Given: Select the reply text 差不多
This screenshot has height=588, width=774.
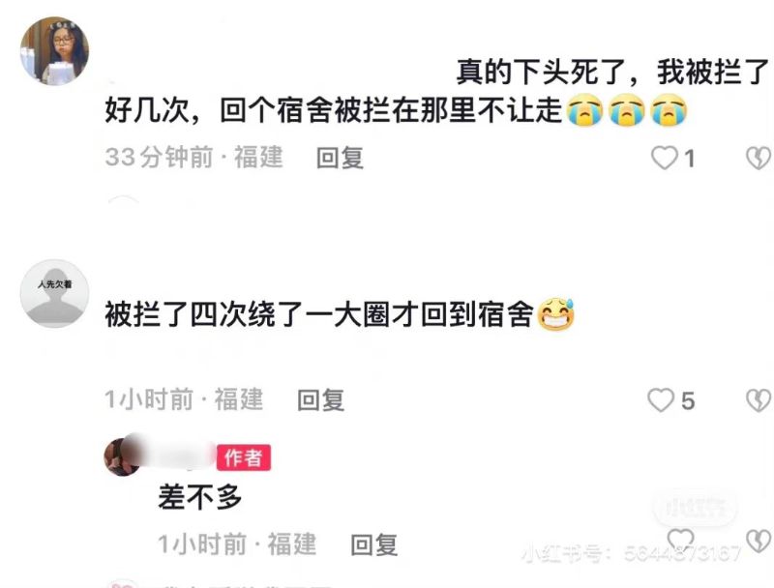Looking at the screenshot, I should [x=200, y=497].
